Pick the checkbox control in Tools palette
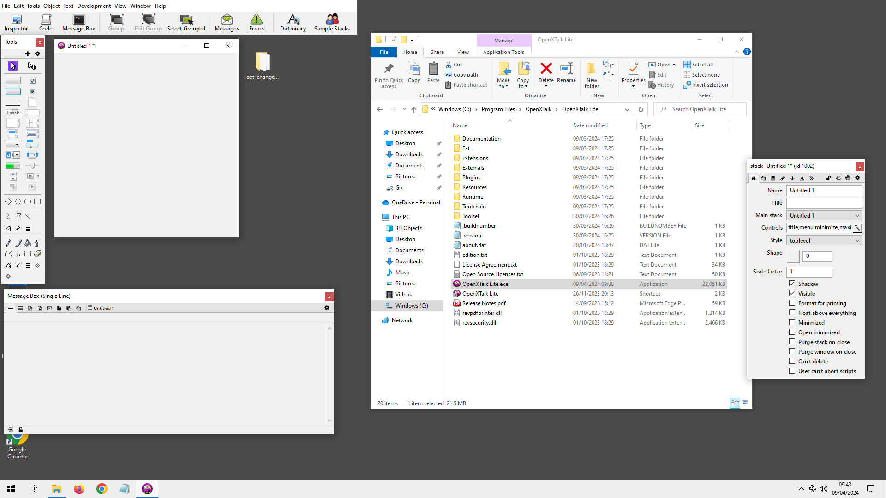886x498 pixels. [x=32, y=81]
